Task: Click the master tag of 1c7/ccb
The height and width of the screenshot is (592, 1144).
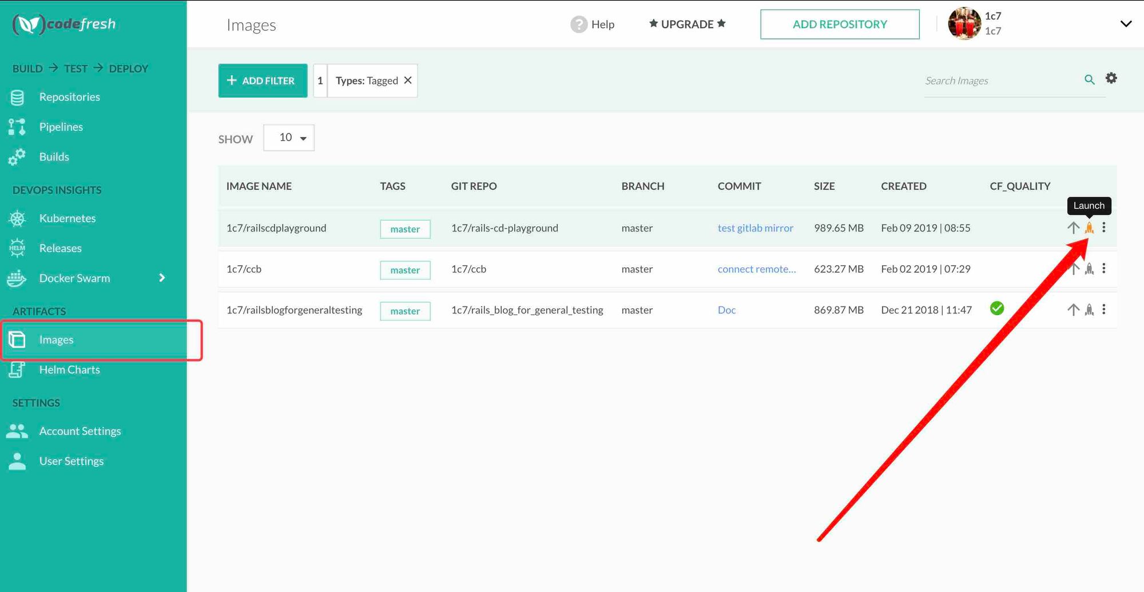Action: (x=405, y=270)
